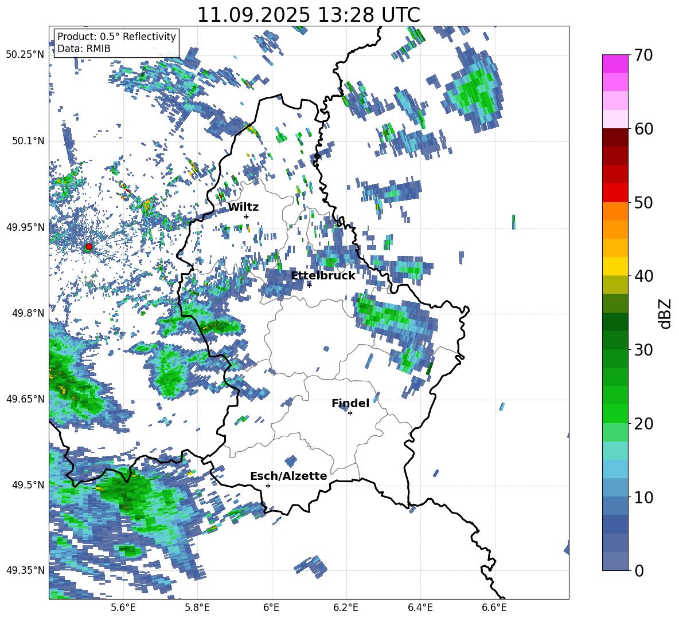Click the colorbar tick label 60

[x=643, y=129]
